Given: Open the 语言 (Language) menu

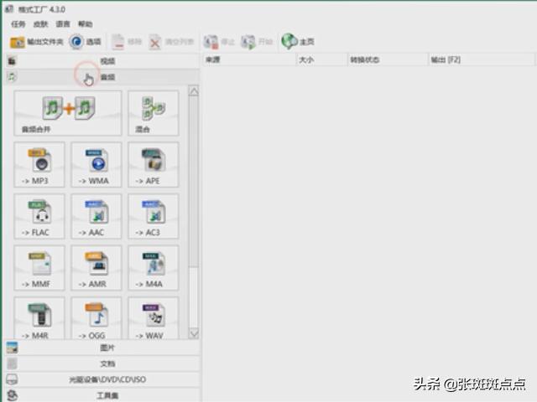Looking at the screenshot, I should pos(63,24).
